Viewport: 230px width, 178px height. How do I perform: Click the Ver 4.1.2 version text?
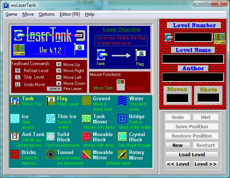pos(50,50)
